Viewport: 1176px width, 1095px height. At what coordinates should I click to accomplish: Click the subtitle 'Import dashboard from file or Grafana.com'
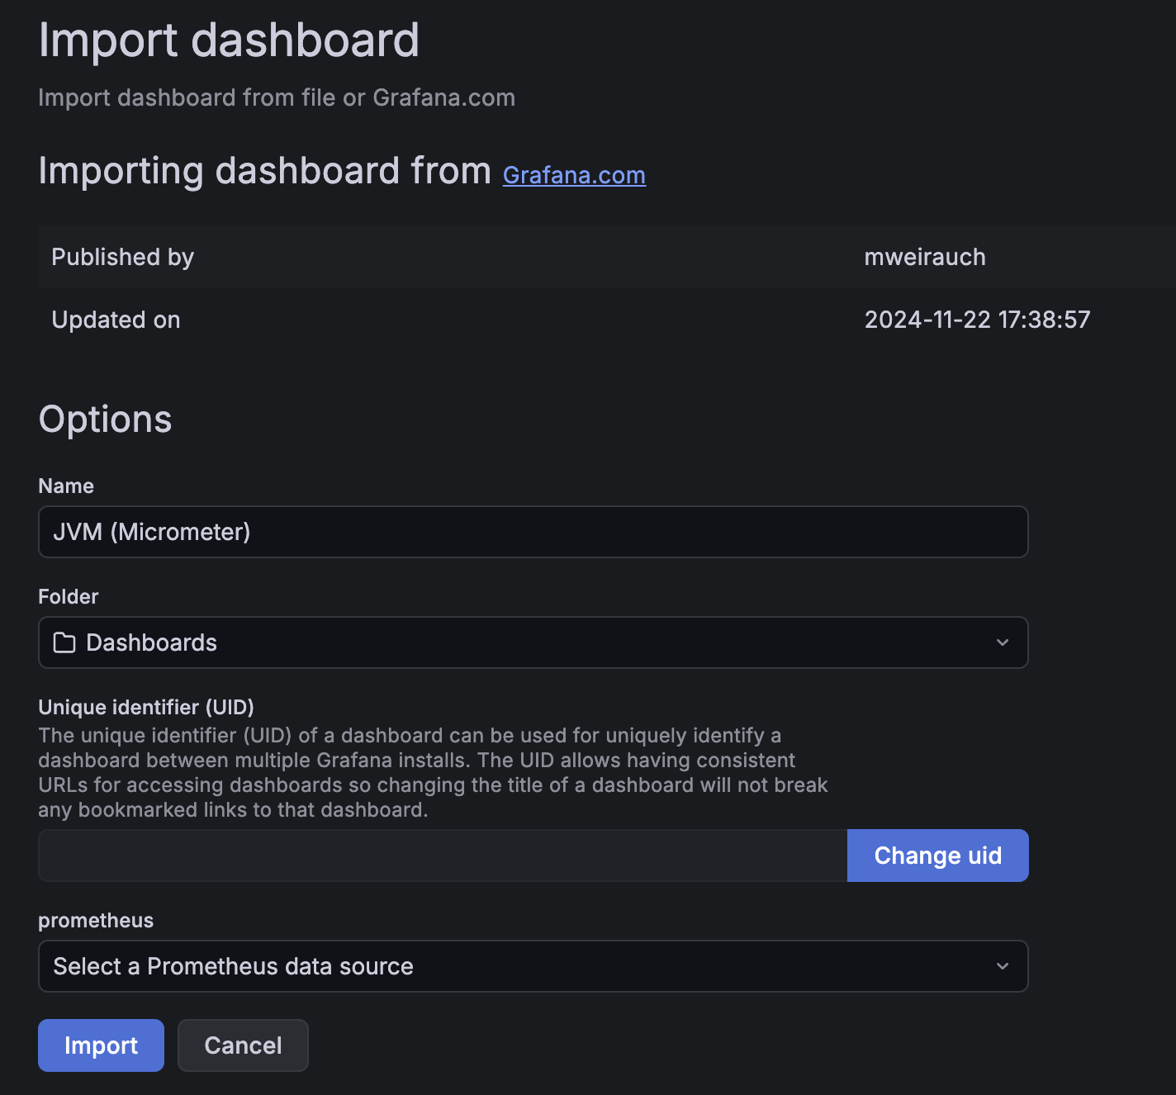click(x=277, y=97)
